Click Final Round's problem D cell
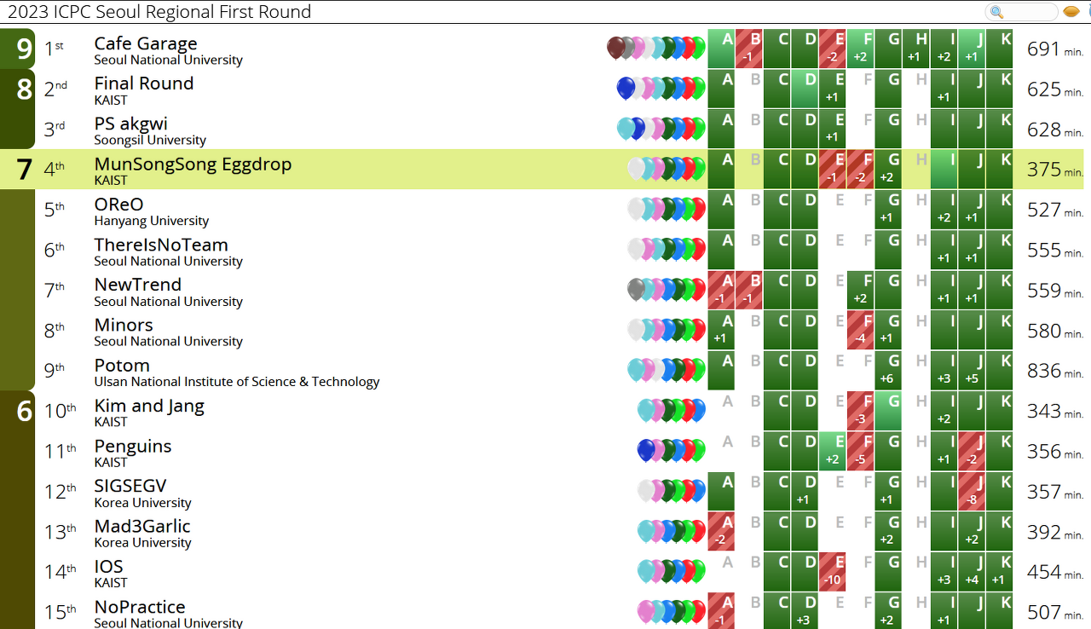Screen dimensions: 1091x629 point(805,89)
